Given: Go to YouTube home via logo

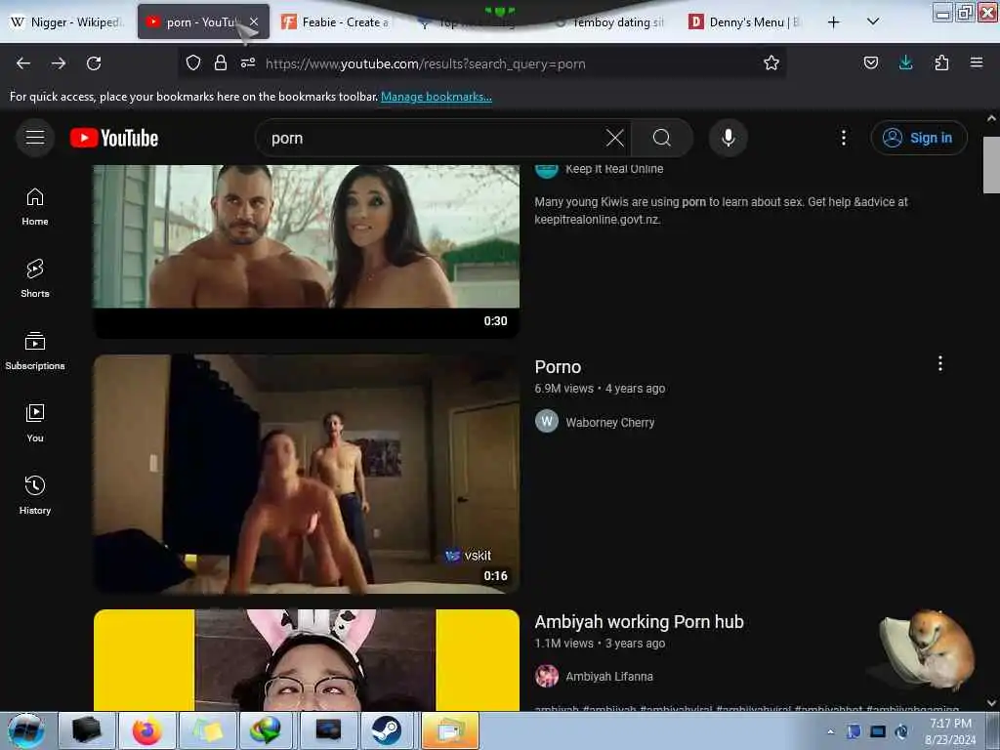Looking at the screenshot, I should (114, 138).
